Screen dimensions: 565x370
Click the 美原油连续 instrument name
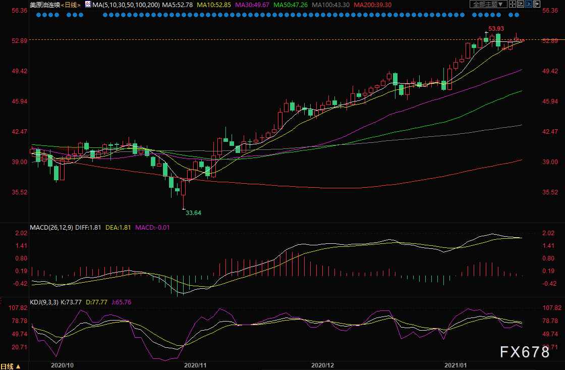45,5
